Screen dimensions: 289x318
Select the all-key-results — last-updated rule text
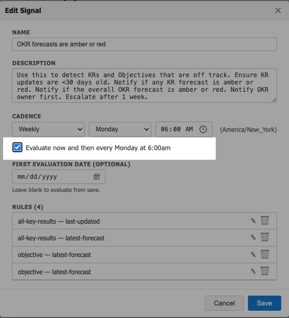coord(59,221)
